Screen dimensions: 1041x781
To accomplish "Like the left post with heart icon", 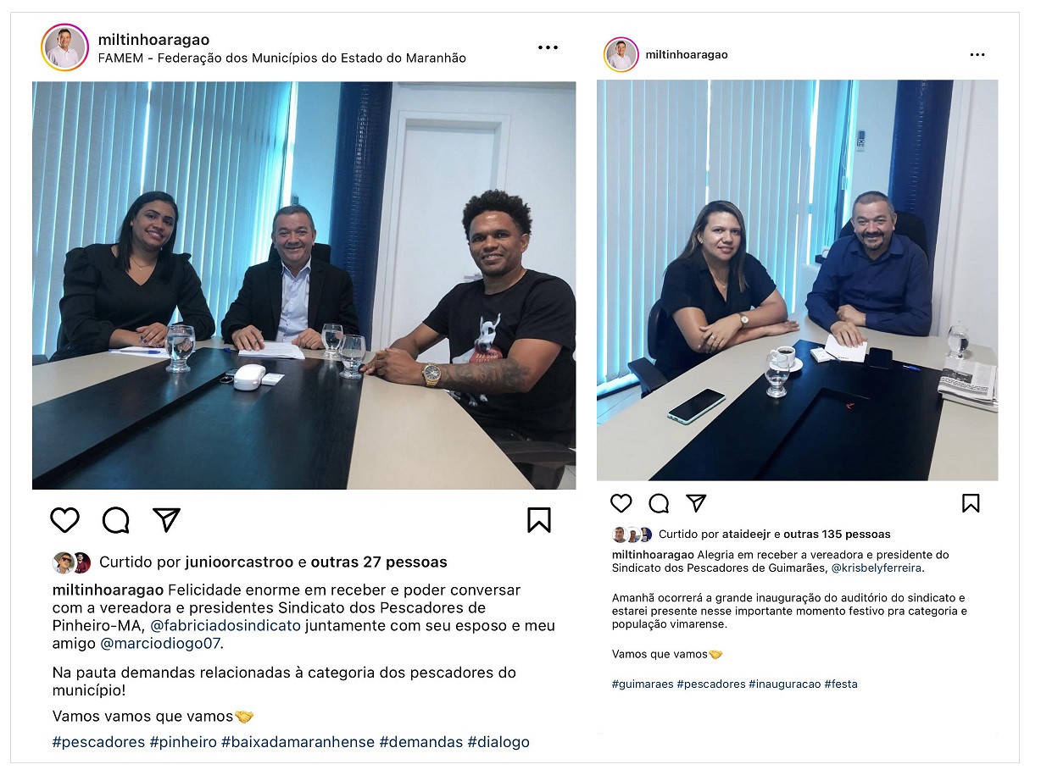I will tap(65, 520).
